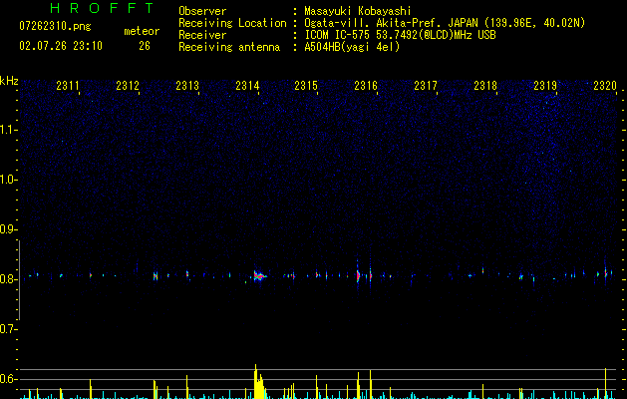627x399 pixels.
Task: Click time marker 2319
Action: [x=545, y=85]
